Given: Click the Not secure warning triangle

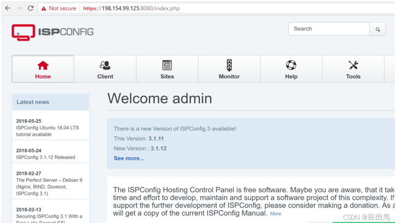Looking at the screenshot, I should pos(44,9).
